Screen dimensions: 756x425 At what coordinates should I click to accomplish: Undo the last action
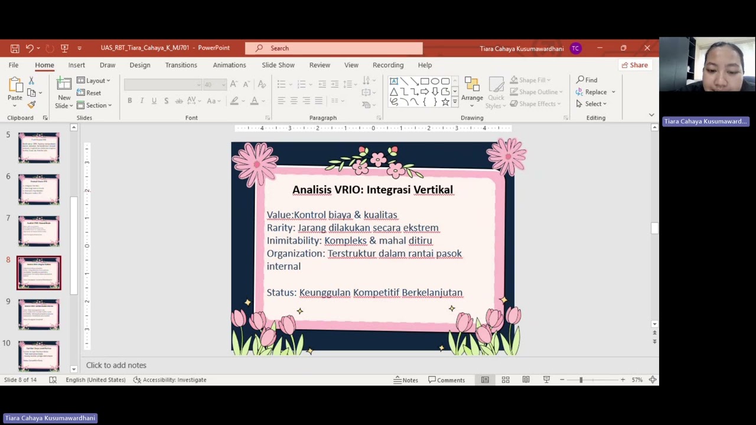(x=30, y=48)
